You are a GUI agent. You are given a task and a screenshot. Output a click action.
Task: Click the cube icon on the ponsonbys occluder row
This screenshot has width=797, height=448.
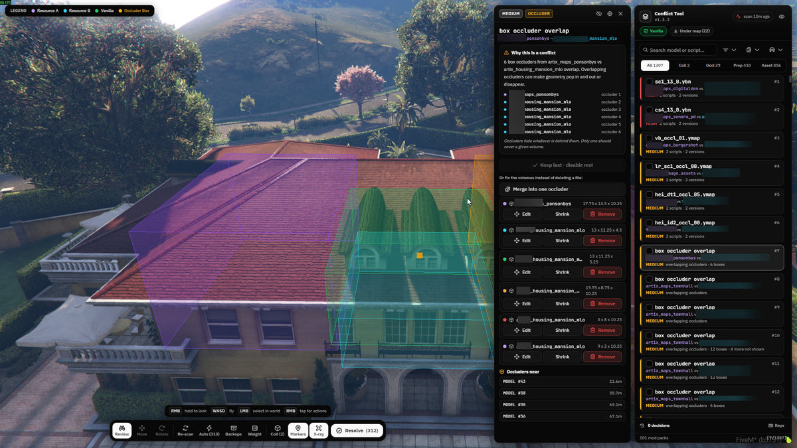511,204
